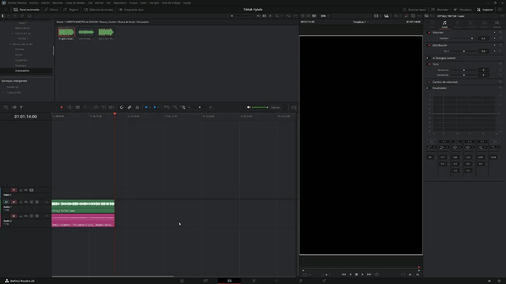506x284 pixels.
Task: Mute monitor with the speaker icon
Action: [249, 107]
